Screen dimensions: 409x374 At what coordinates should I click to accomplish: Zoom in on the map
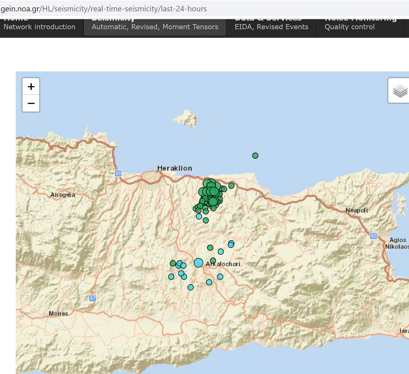pyautogui.click(x=31, y=86)
